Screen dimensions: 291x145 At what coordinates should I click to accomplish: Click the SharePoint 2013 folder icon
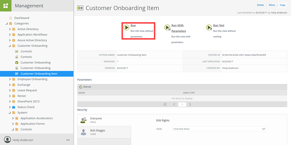(x=13, y=101)
